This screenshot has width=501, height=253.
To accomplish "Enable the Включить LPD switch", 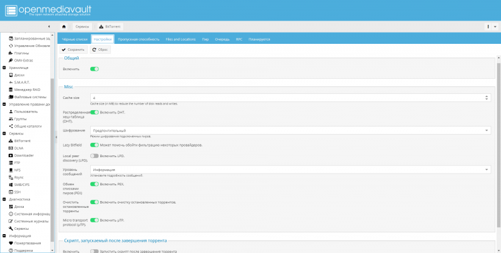I will tap(95, 156).
